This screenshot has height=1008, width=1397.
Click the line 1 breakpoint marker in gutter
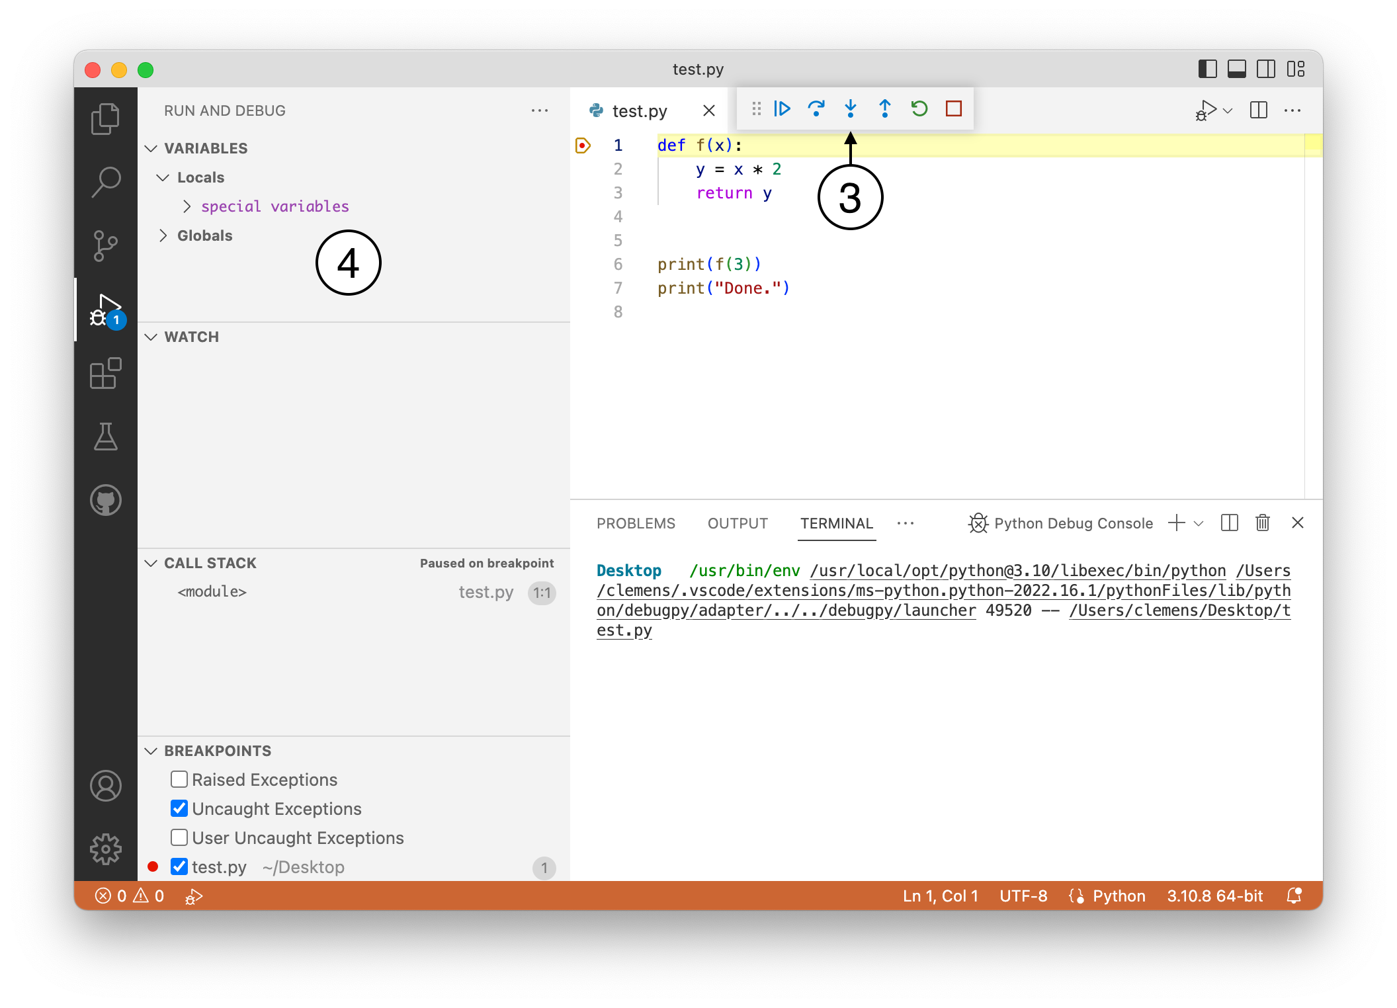583,146
